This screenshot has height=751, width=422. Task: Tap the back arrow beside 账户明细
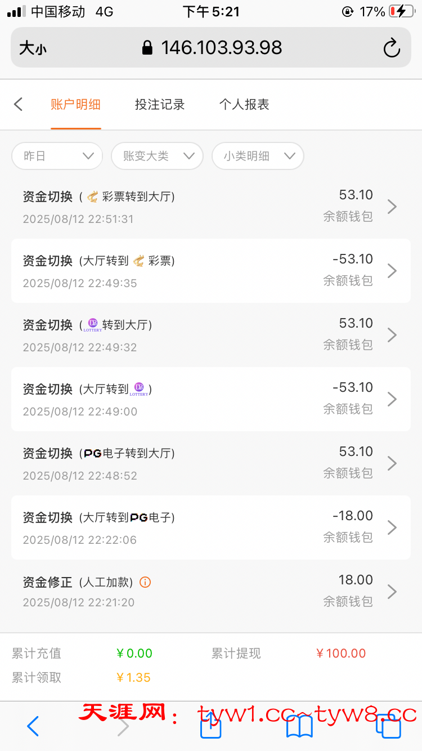point(19,104)
